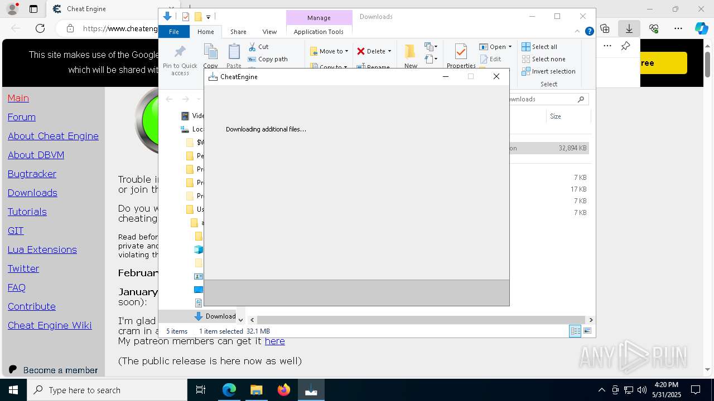Click the search magnifier in Downloads search box
This screenshot has width=714, height=401.
click(x=581, y=99)
